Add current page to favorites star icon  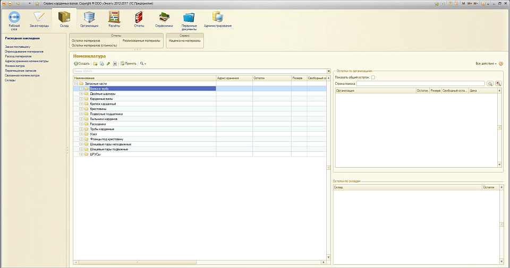[37, 3]
